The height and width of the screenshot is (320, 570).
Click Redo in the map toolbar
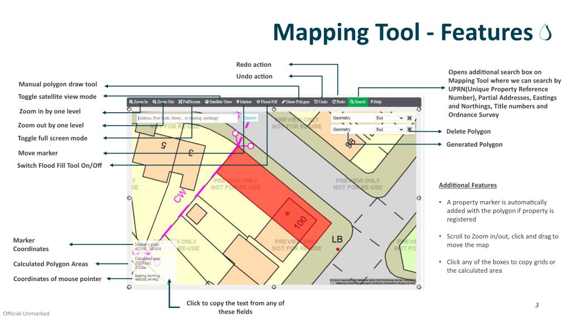click(338, 102)
